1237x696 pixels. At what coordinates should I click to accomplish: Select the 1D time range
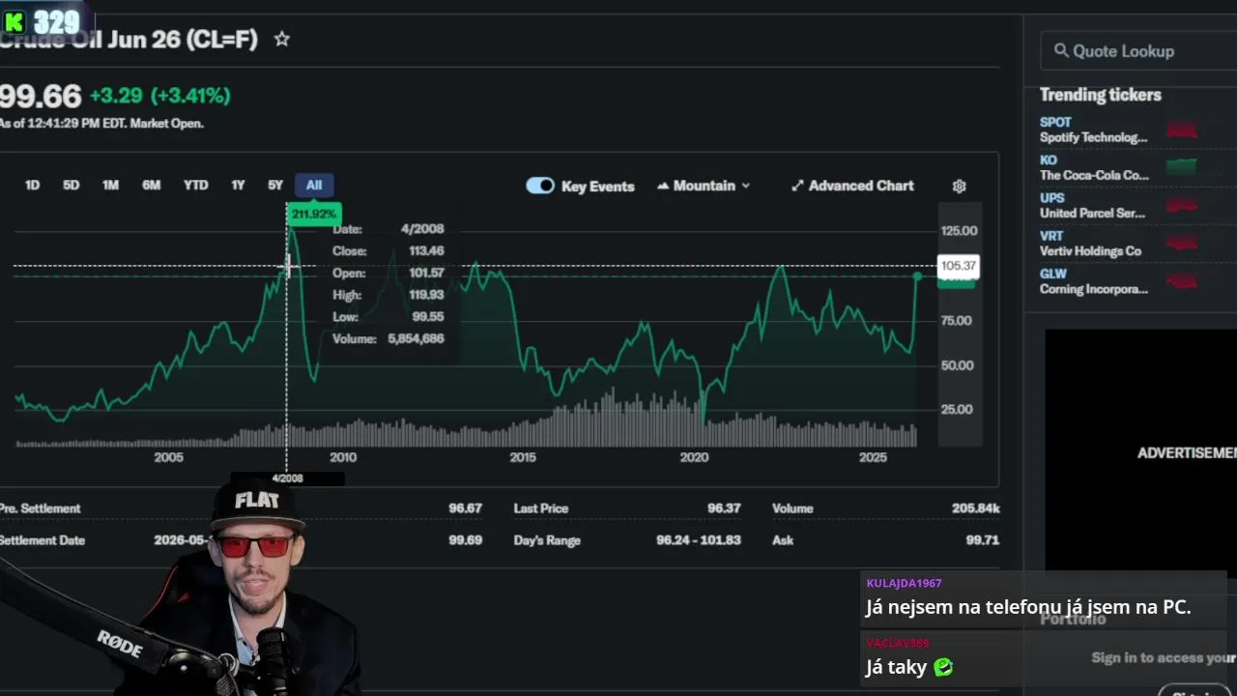tap(32, 185)
